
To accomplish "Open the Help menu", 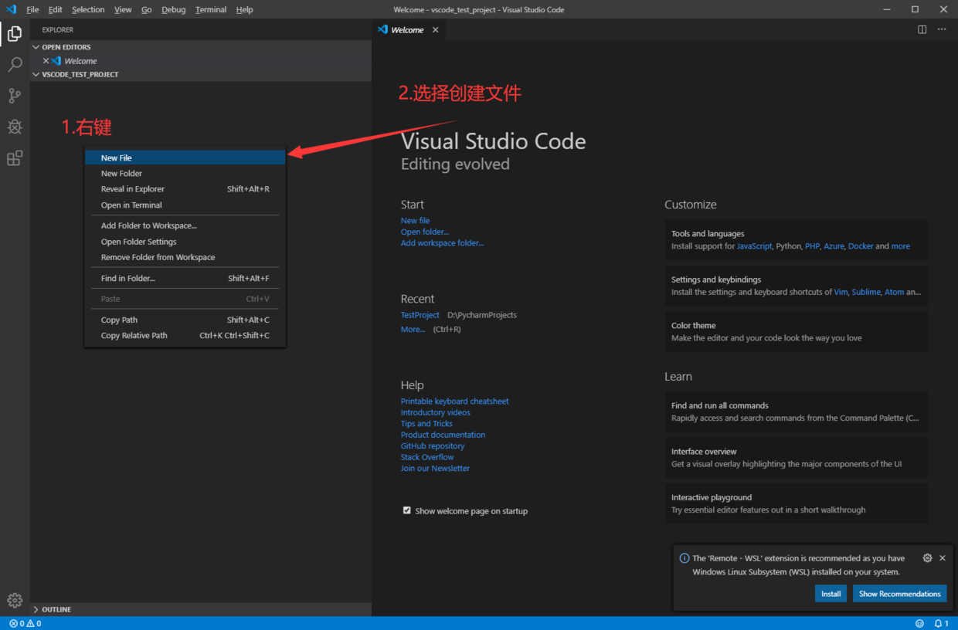I will [x=245, y=9].
